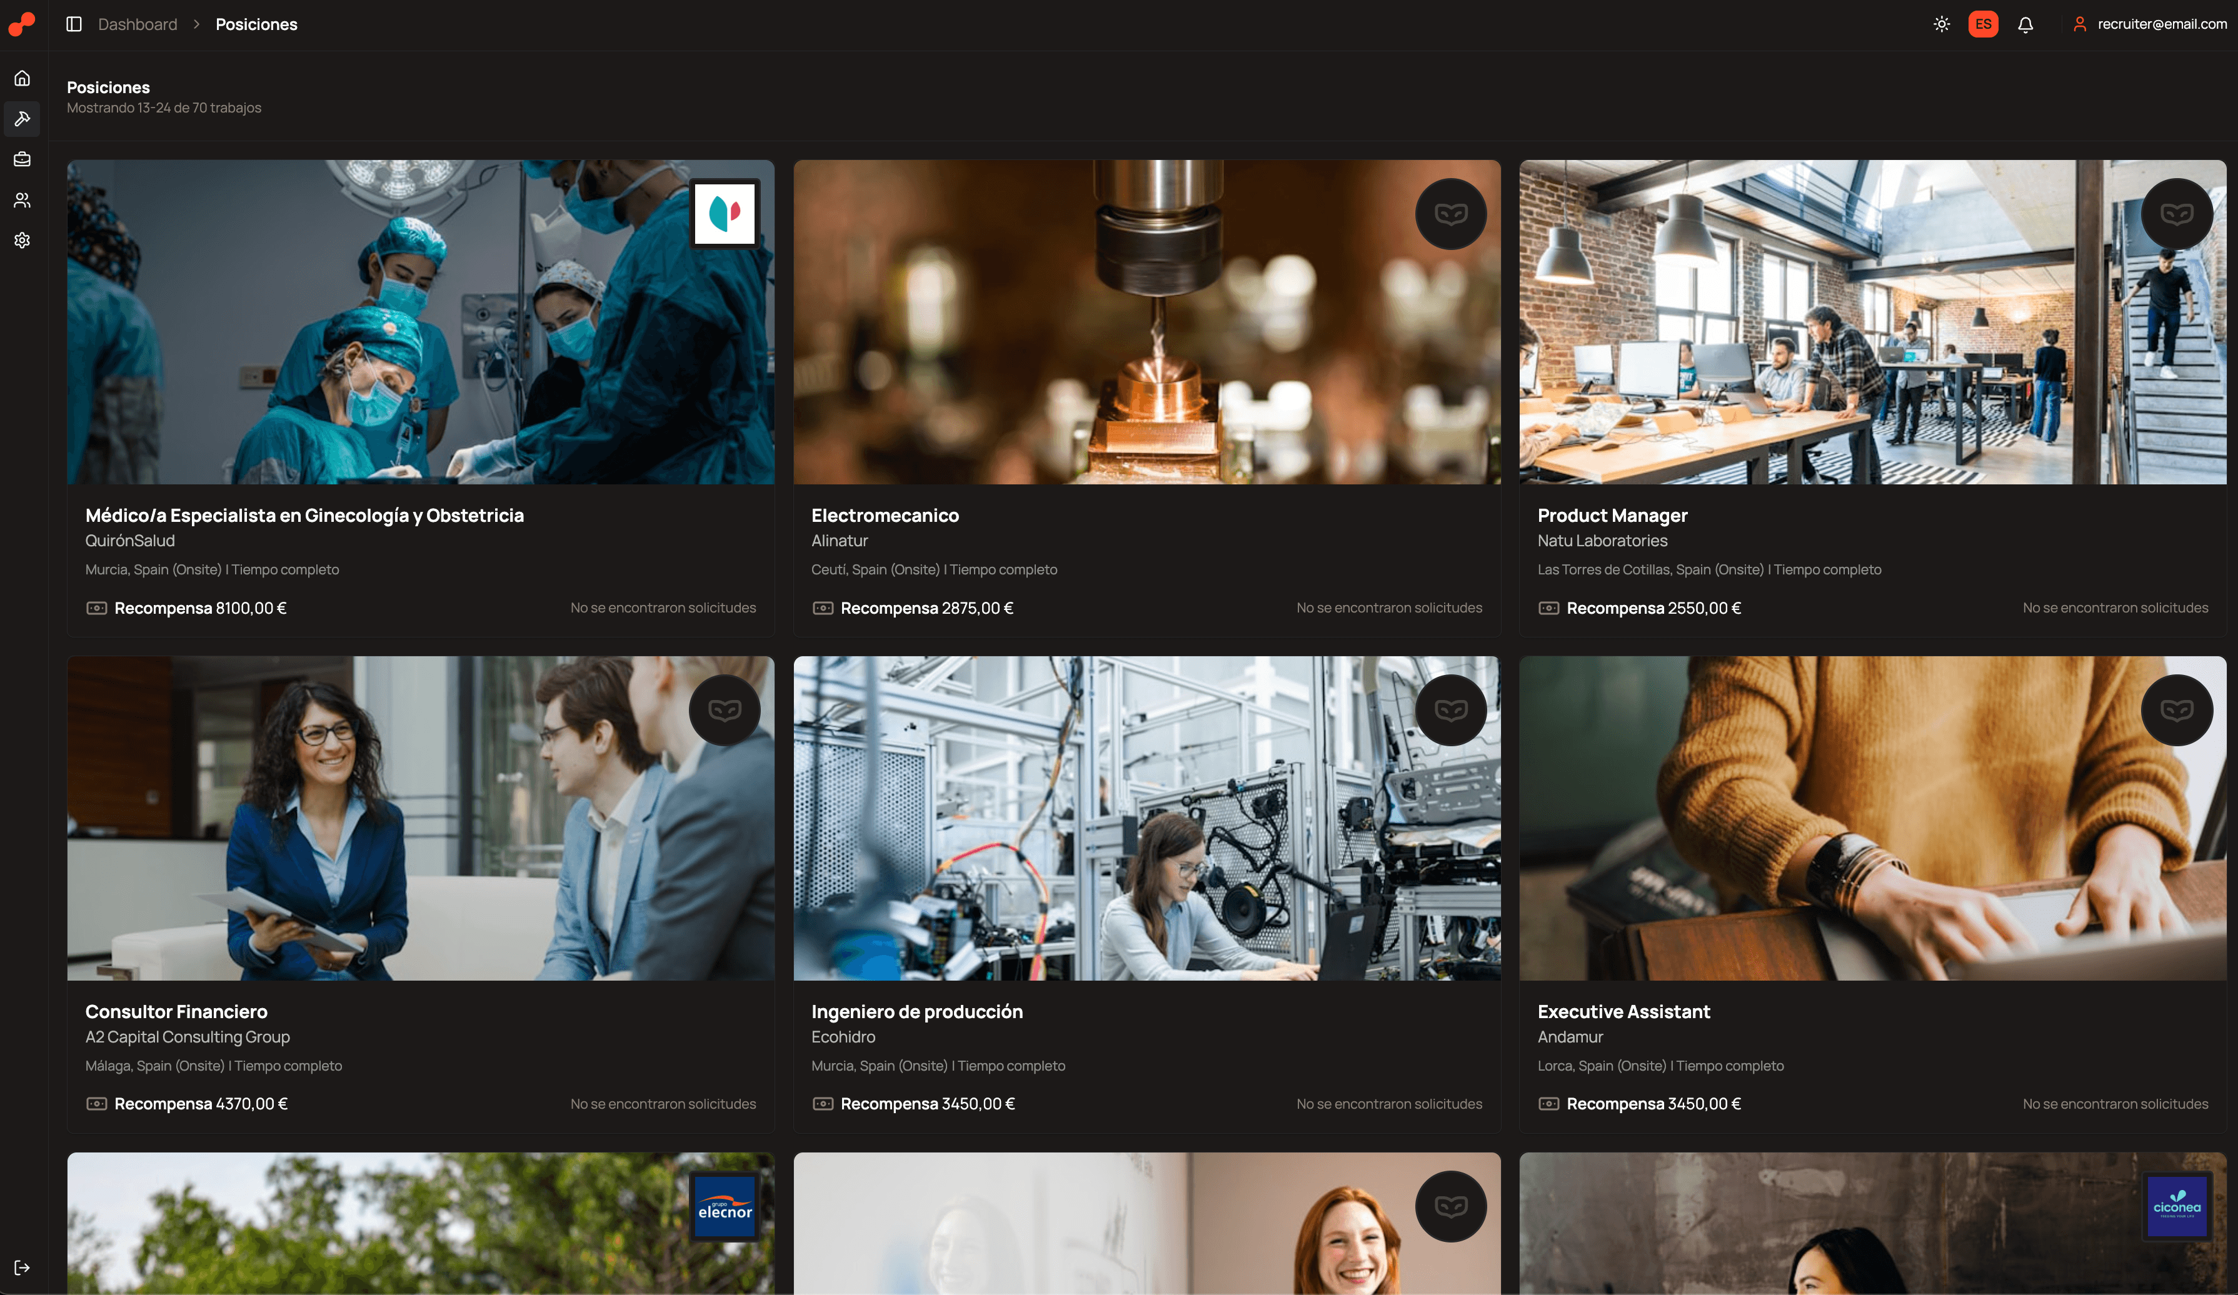Viewport: 2238px width, 1295px height.
Task: Click the logout icon at sidebar bottom
Action: 23,1267
